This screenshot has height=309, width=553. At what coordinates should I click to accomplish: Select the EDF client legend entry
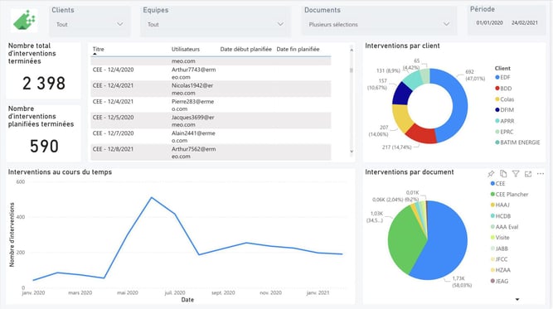click(x=503, y=78)
